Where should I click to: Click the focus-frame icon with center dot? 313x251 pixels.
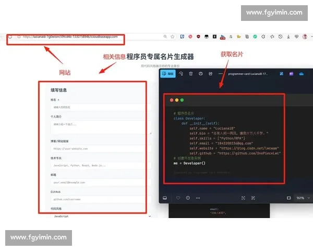(243, 198)
